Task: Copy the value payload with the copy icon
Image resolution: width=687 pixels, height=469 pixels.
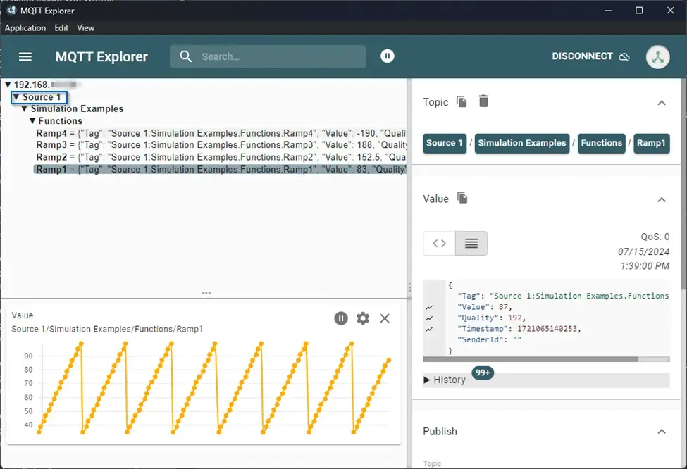Action: pos(463,199)
